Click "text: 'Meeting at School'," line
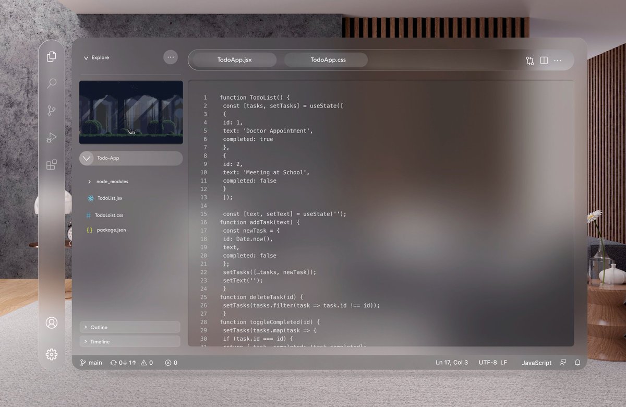 coord(266,173)
